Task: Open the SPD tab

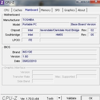Action: point(57,10)
